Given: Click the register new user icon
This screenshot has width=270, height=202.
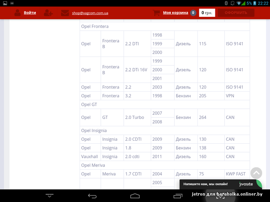Looking at the screenshot, I should [x=48, y=13].
